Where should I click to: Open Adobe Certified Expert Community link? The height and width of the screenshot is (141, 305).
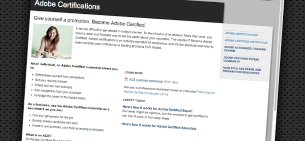241,59
